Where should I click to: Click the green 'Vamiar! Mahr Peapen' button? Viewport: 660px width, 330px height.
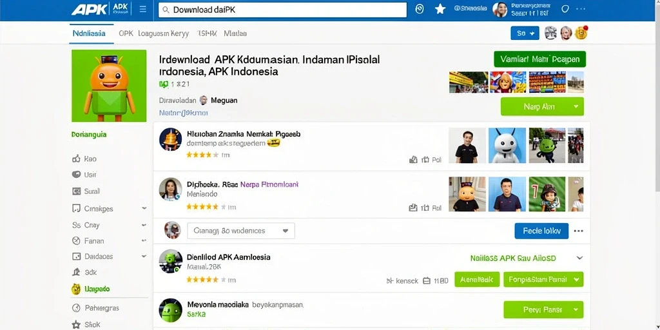pyautogui.click(x=539, y=59)
